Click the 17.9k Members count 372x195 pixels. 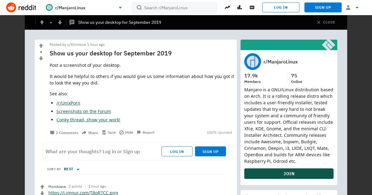[252, 78]
